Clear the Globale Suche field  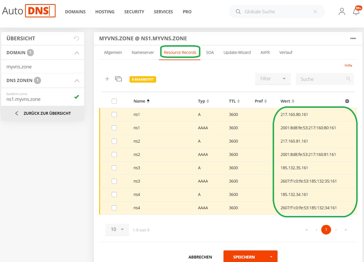(315, 12)
